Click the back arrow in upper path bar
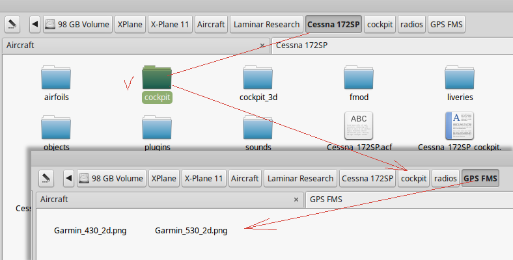Viewport: 513px width, 260px height. (35, 25)
